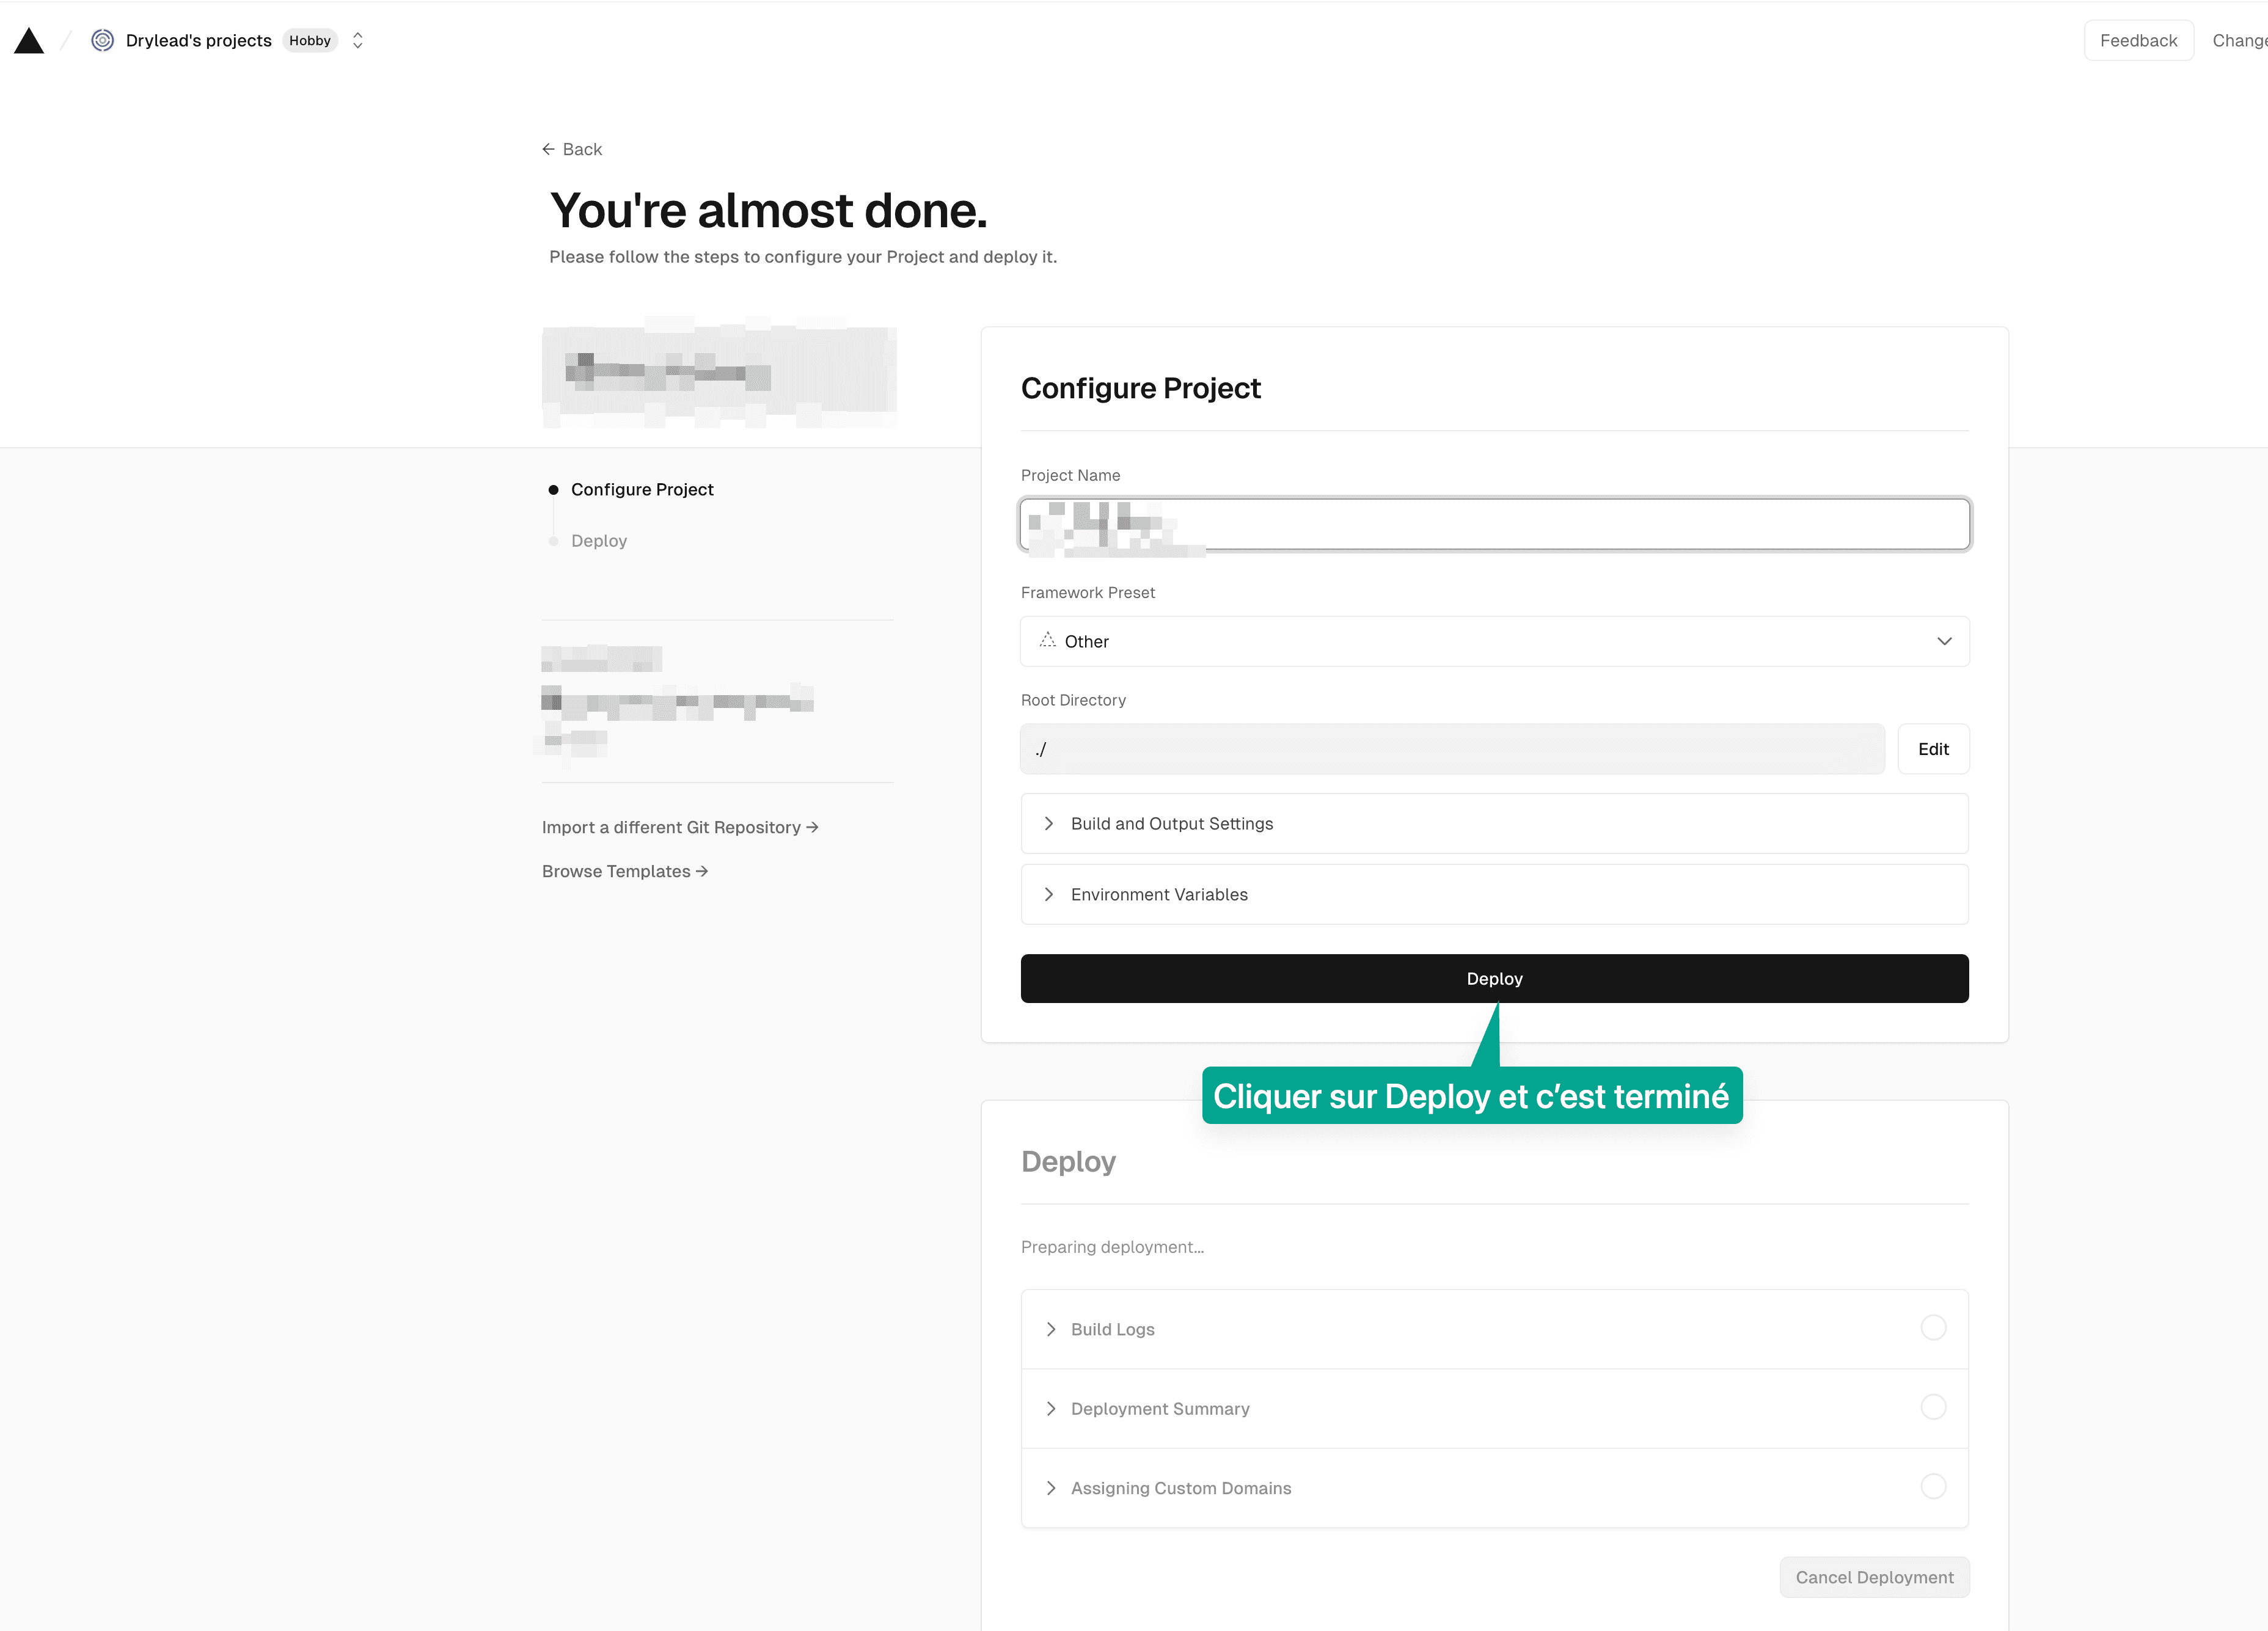The height and width of the screenshot is (1631, 2268).
Task: Go Back using the back link
Action: (x=572, y=149)
